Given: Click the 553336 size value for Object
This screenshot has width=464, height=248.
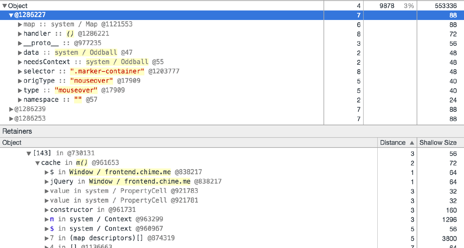Looking at the screenshot, I should coord(446,6).
